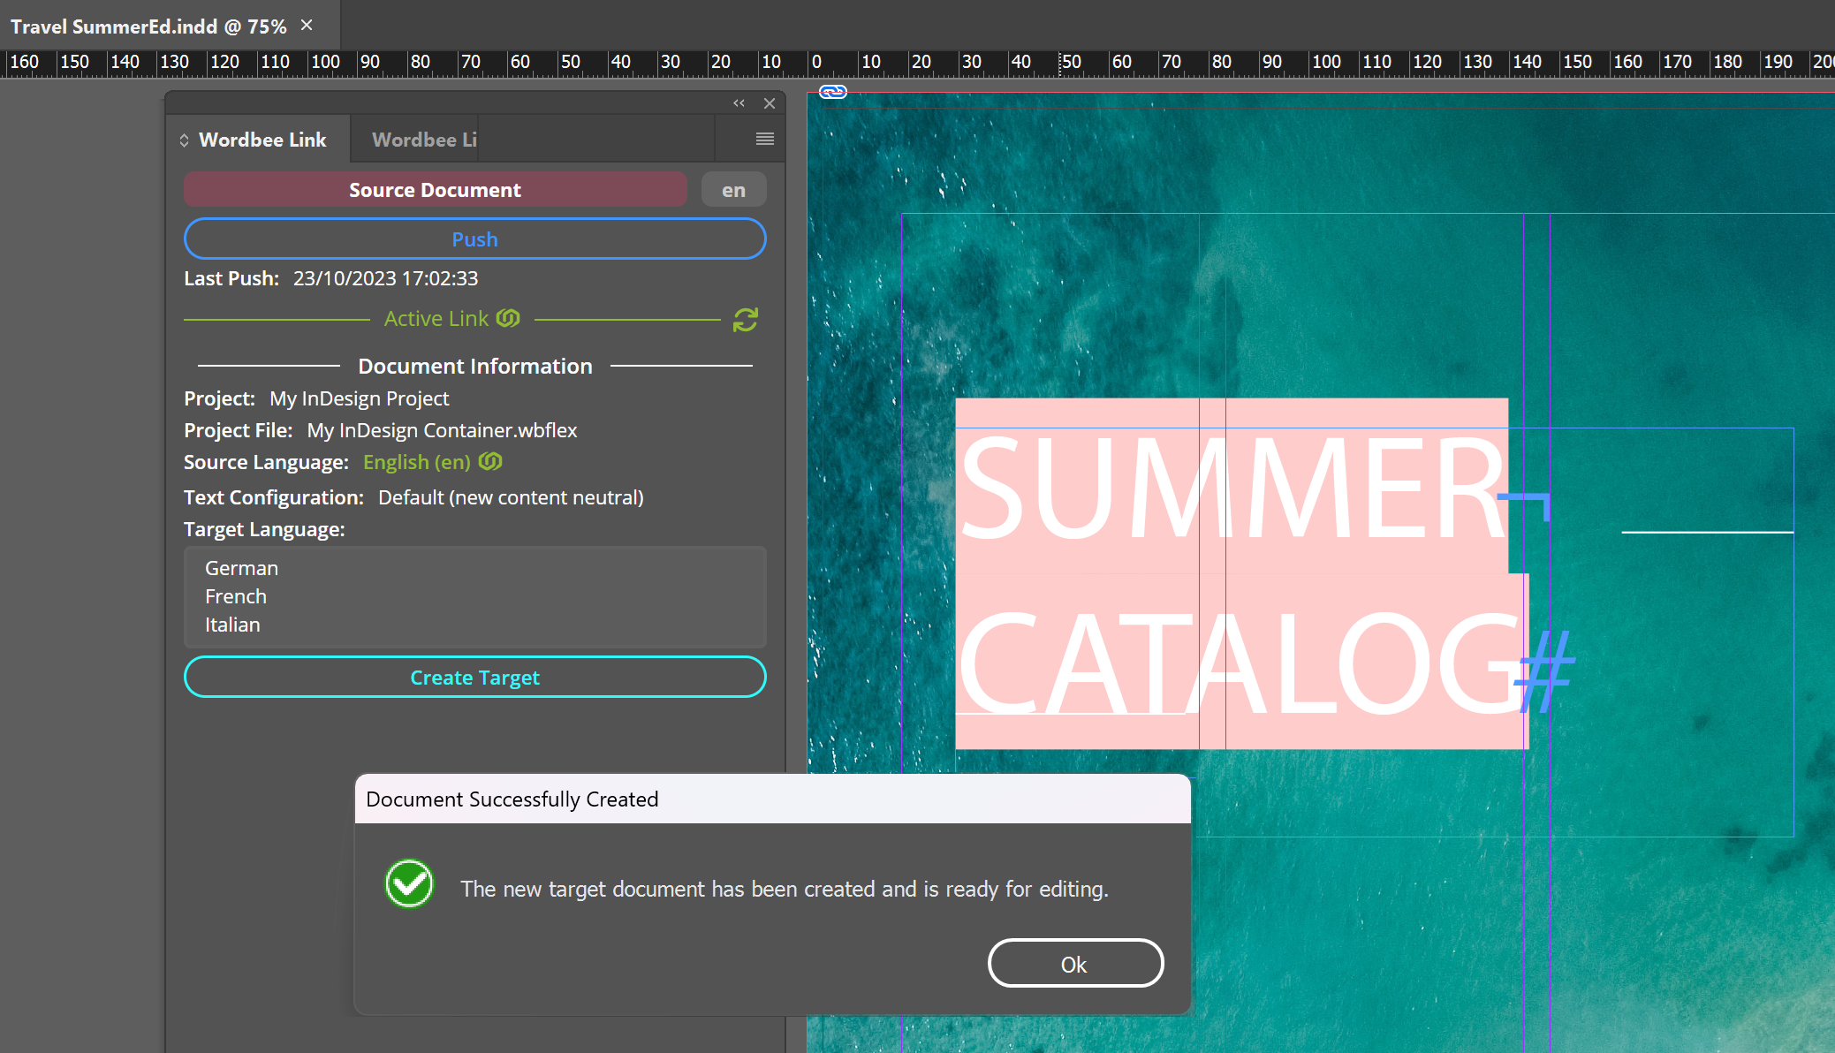Close the Wordbee Link panel

pos(770,103)
